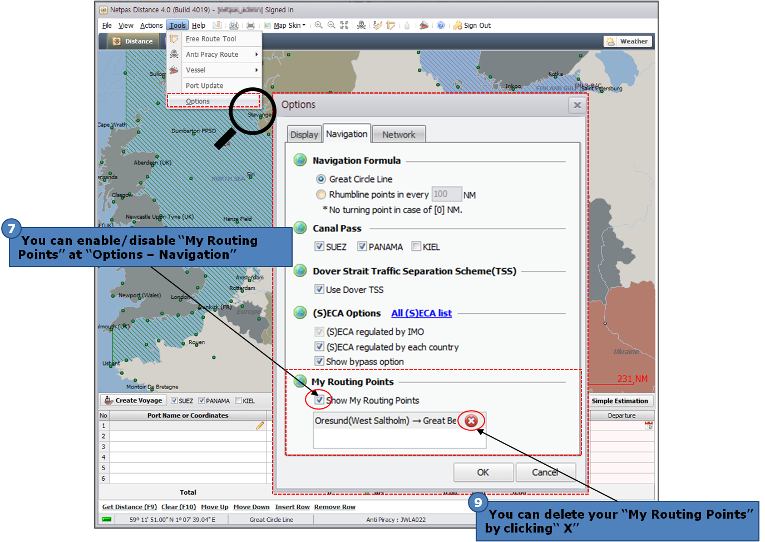Click the print preview icon in toolbar
Viewport: 765px width, 542px height.
pos(234,25)
